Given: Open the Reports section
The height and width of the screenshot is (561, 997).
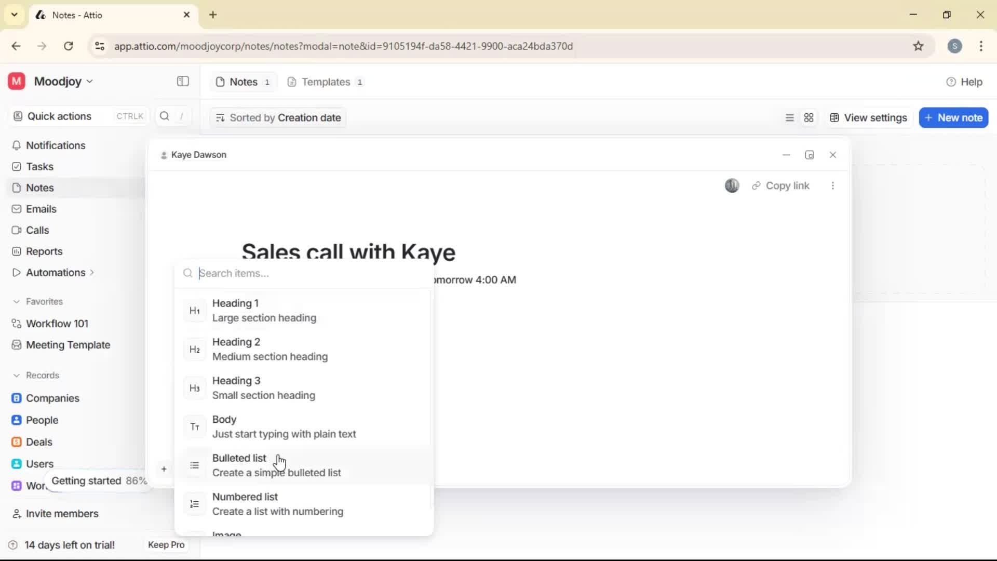Looking at the screenshot, I should pyautogui.click(x=43, y=251).
